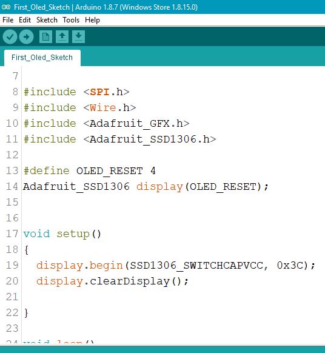Click on the #include <SPI.h> line

click(76, 92)
